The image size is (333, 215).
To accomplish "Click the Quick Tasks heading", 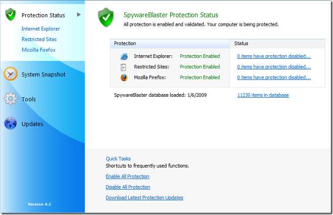I will pos(118,159).
